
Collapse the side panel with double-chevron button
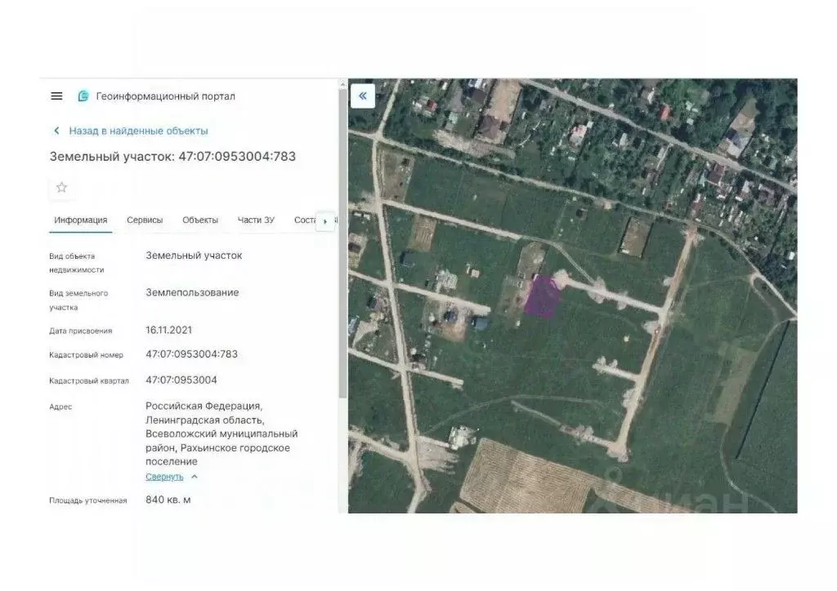tap(362, 96)
